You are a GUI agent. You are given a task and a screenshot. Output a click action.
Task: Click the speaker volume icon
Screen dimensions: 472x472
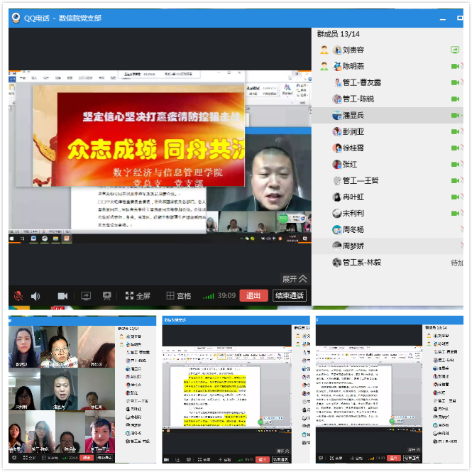coord(35,295)
